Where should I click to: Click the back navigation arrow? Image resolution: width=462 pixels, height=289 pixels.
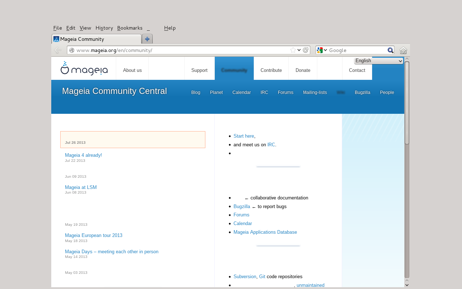(x=57, y=50)
